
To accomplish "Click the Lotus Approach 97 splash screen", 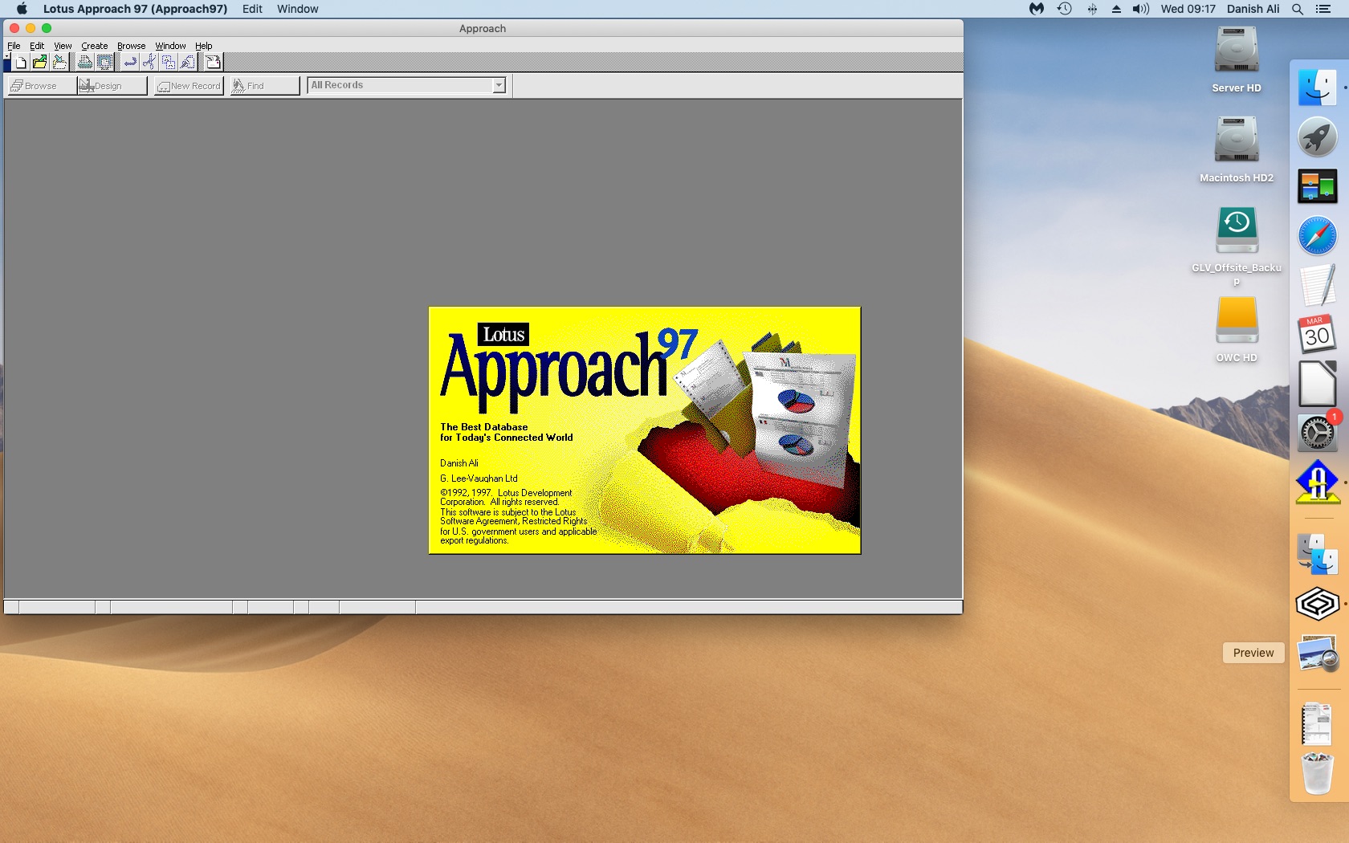I will [x=645, y=430].
